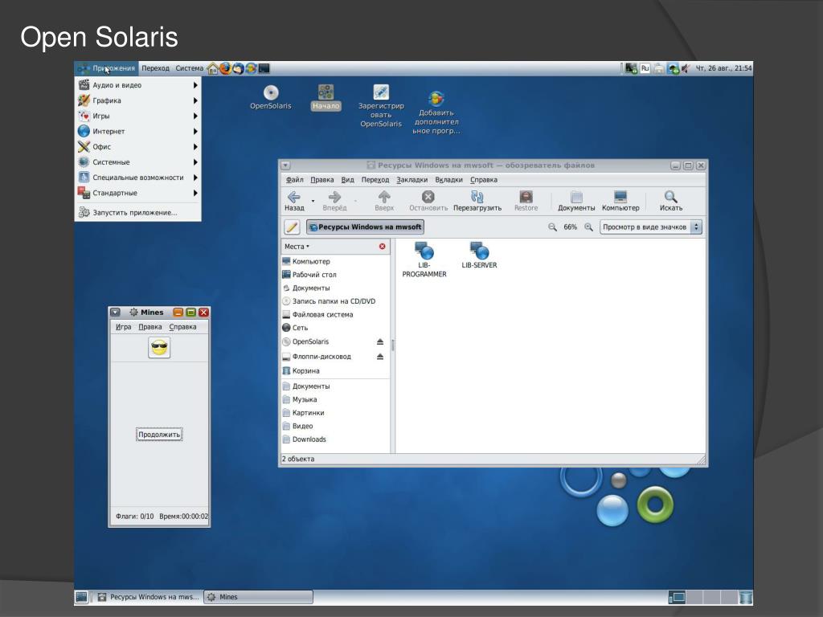Click the Reload (Перезагрузить) toolbar icon

tap(477, 201)
